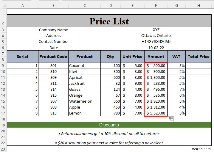Select row 19 header
This screenshot has height=152, width=214.
tap(3, 125)
